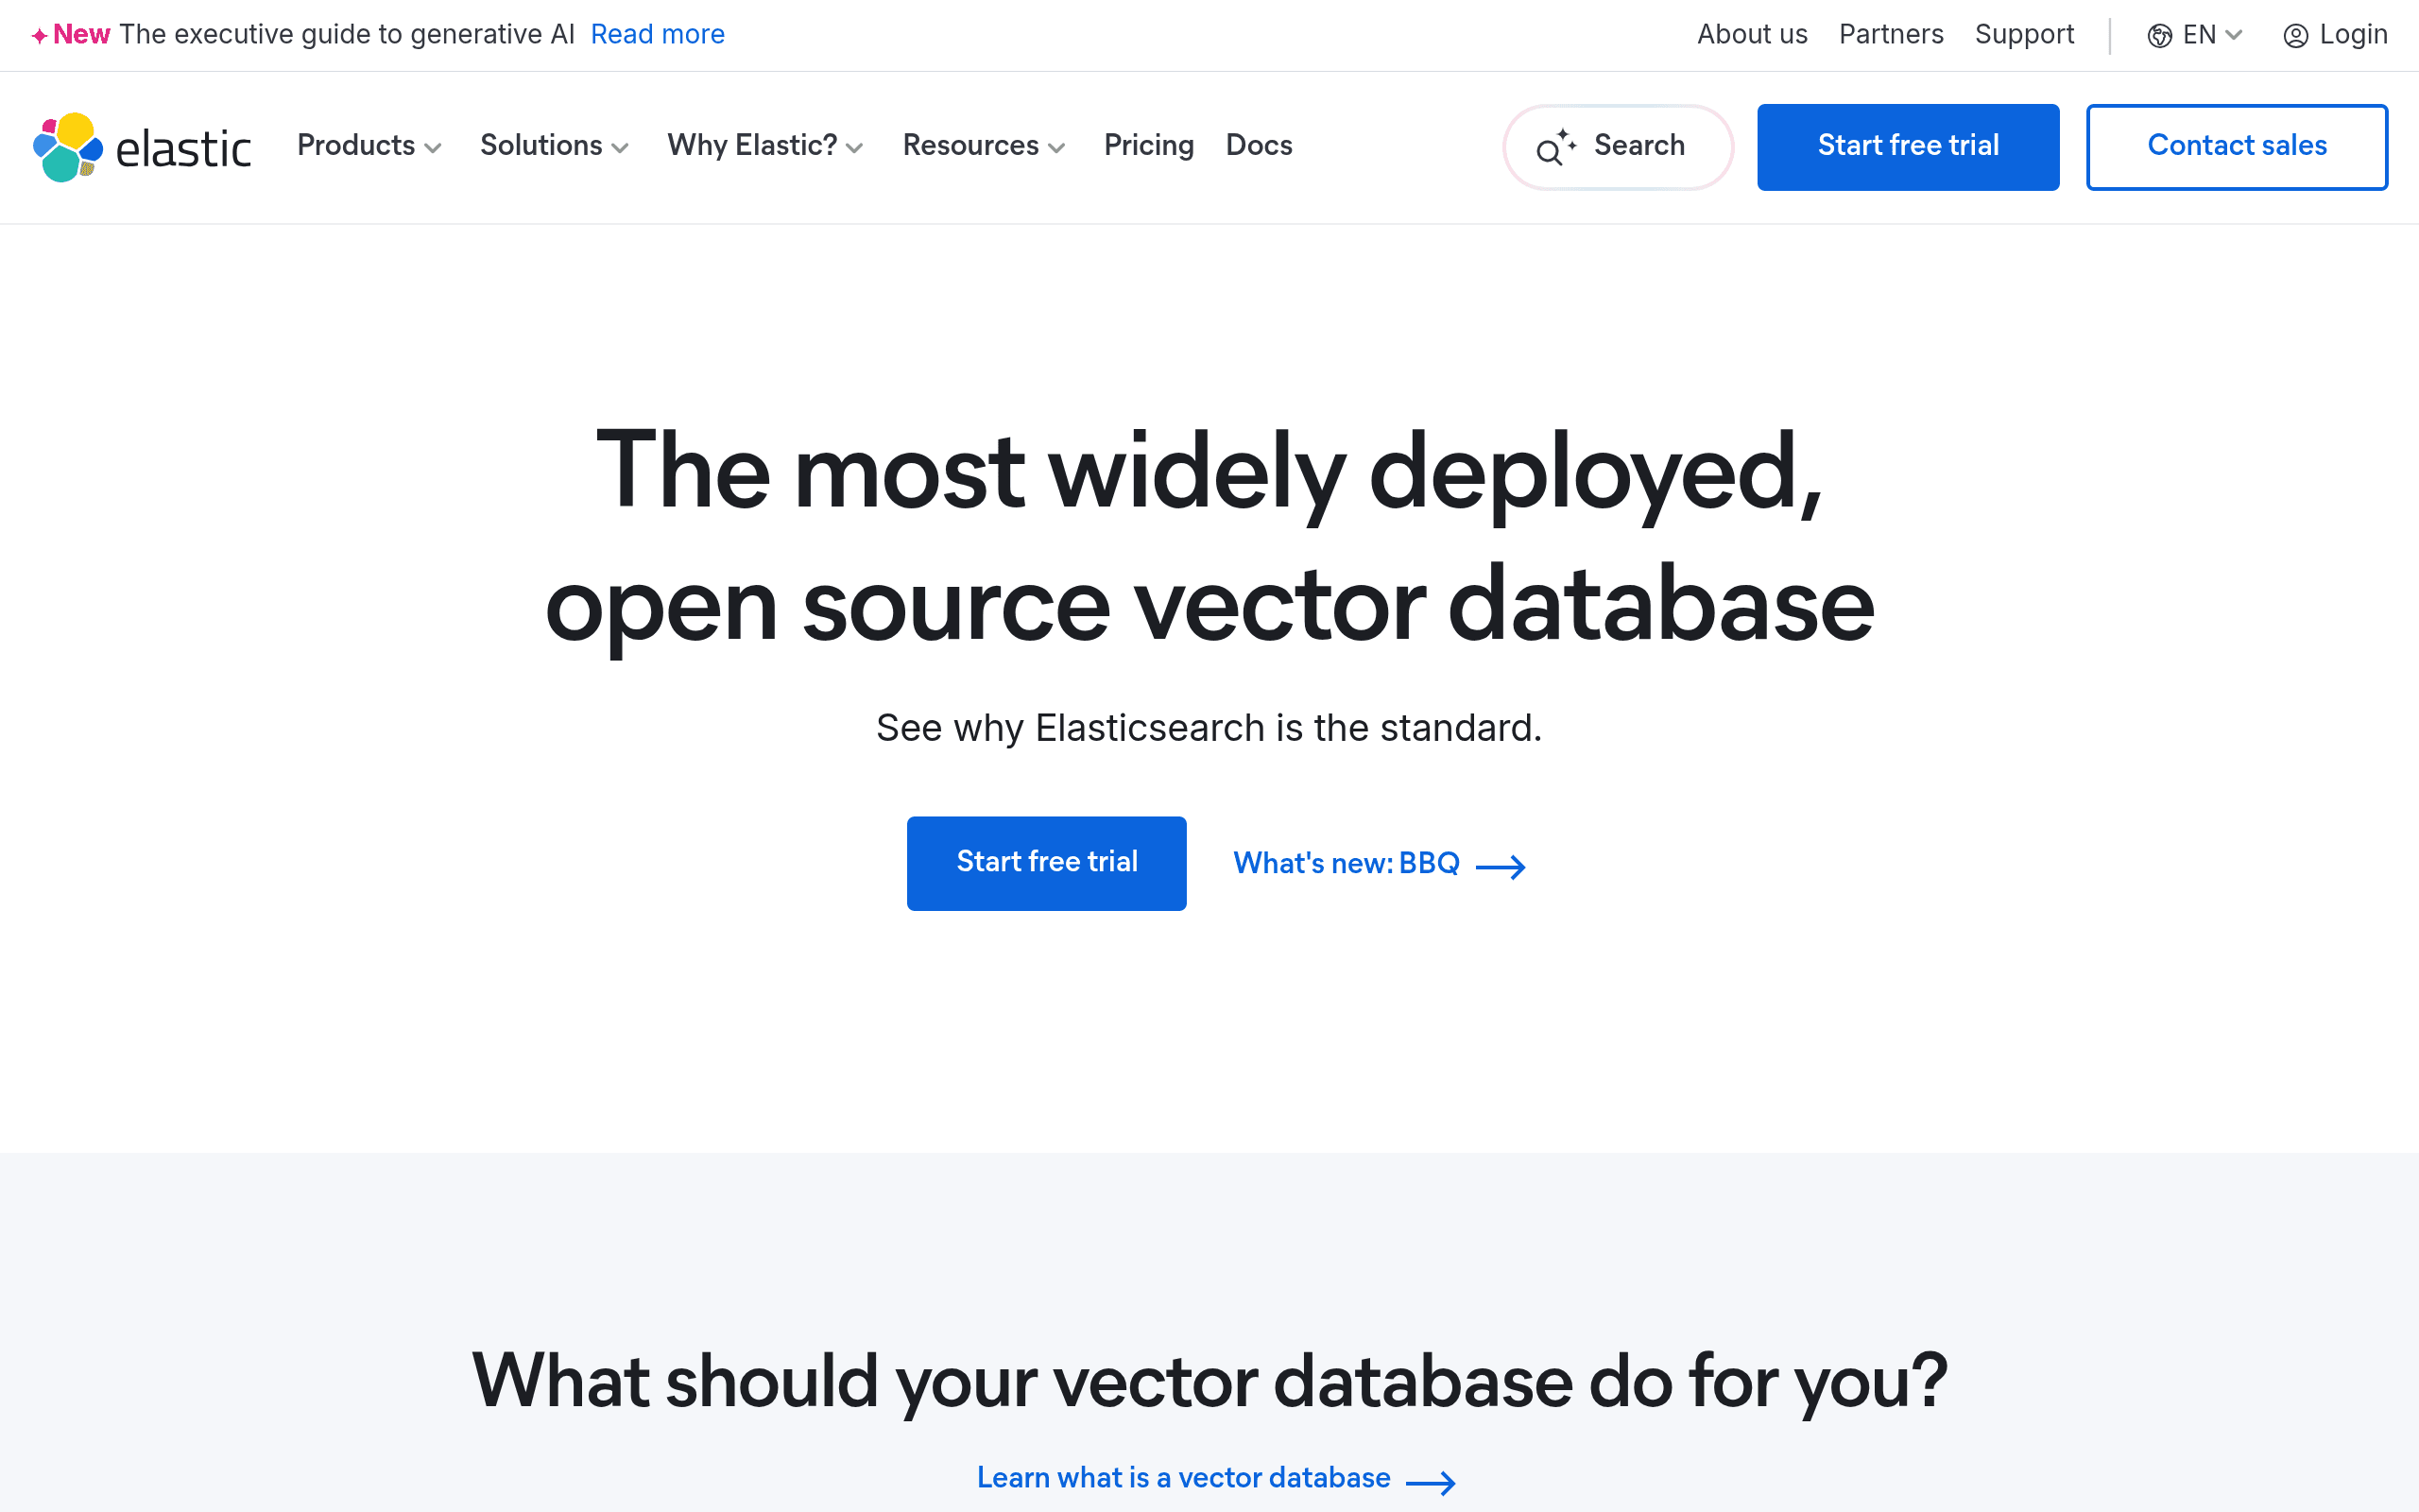Expand the Why Elastic? chevron
2419x1512 pixels.
click(x=854, y=148)
